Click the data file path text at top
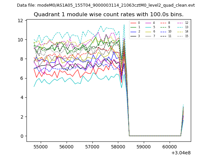 106,5
